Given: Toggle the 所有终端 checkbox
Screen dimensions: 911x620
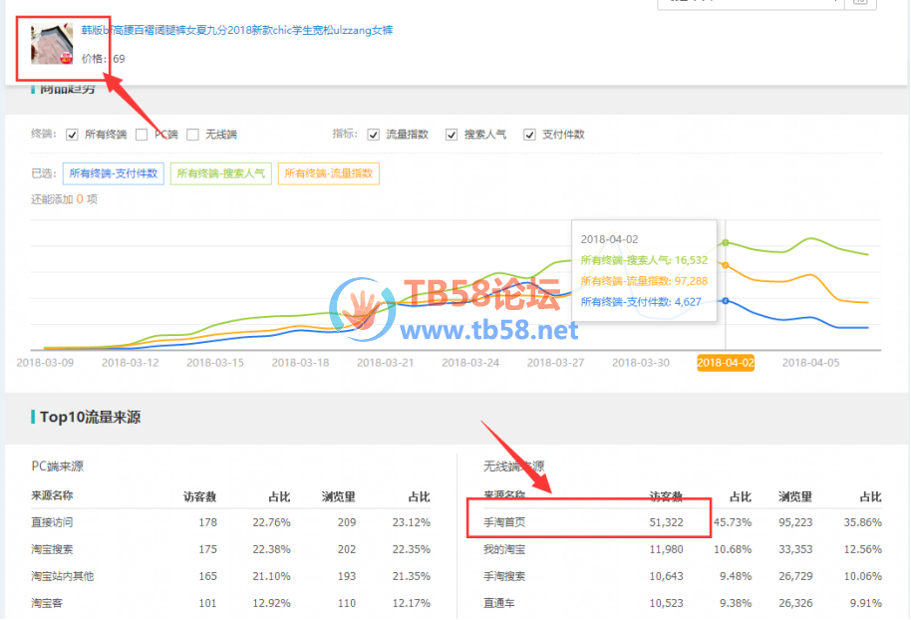Looking at the screenshot, I should point(72,135).
